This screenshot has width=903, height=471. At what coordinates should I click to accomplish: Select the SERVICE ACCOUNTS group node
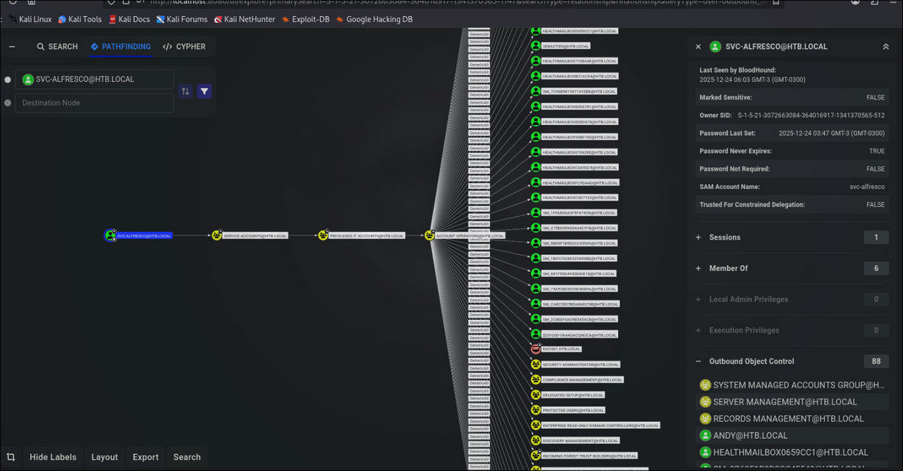coord(217,236)
